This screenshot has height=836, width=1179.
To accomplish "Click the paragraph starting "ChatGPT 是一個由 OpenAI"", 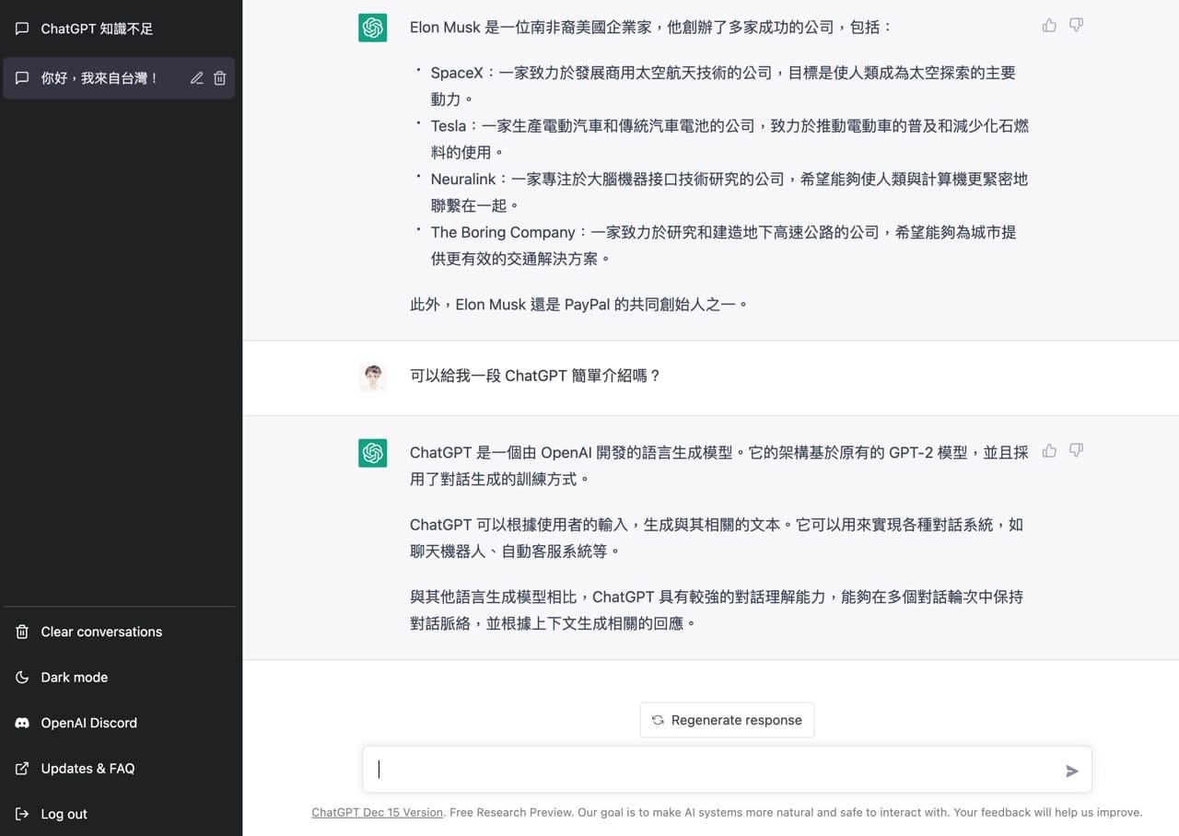I will pos(719,466).
